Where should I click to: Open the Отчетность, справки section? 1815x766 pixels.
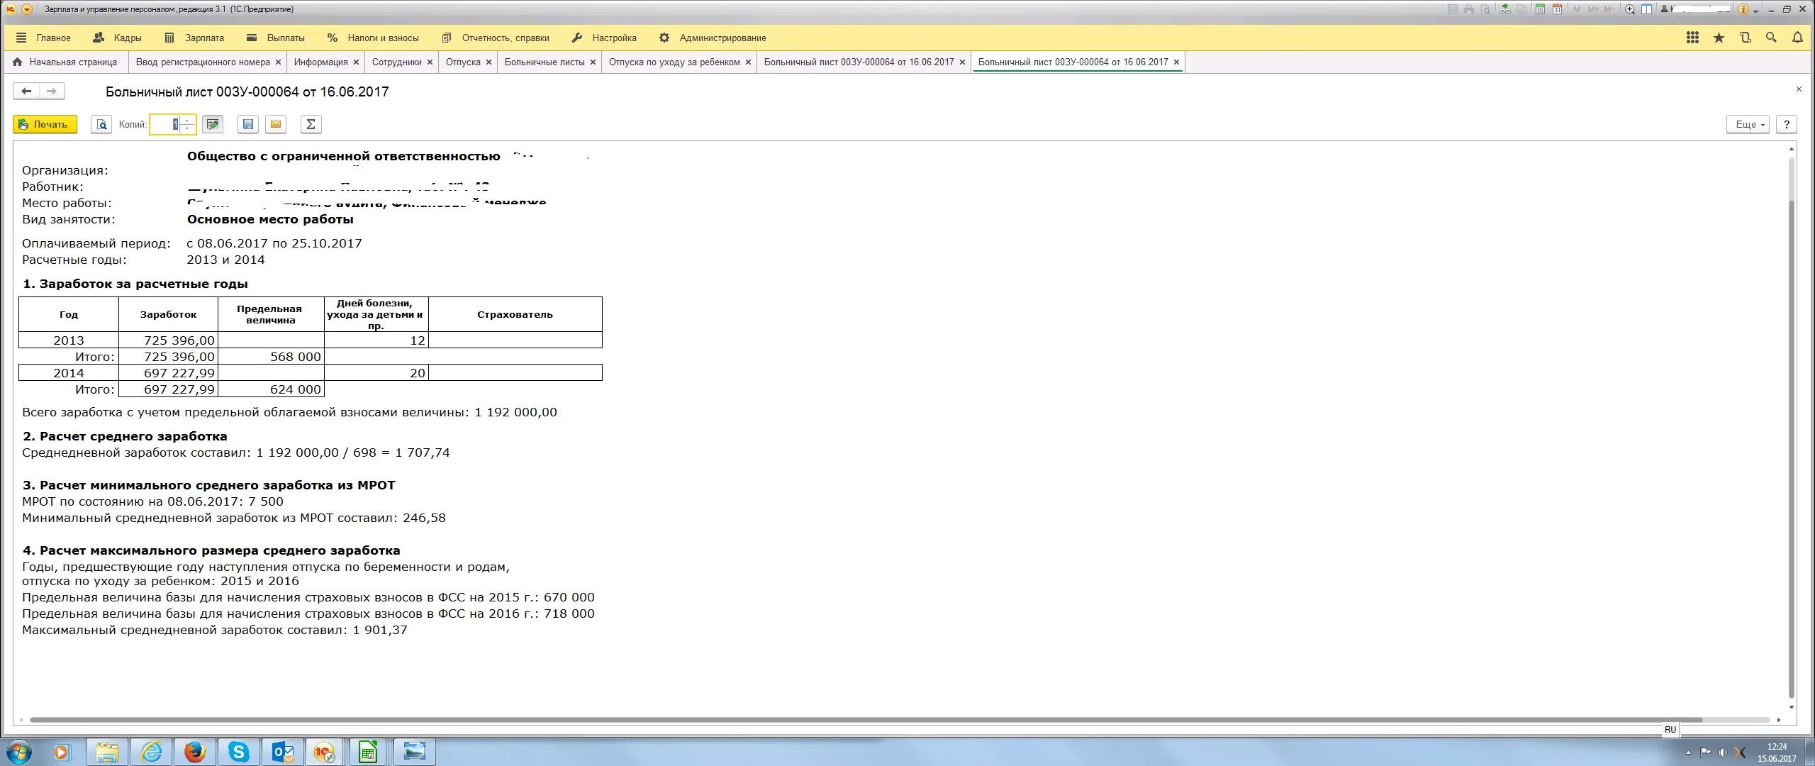pyautogui.click(x=496, y=38)
